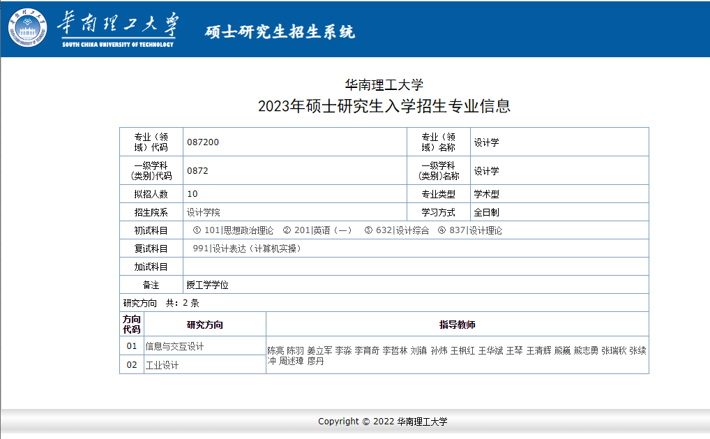Select exam subject 837|设计理论

(476, 230)
